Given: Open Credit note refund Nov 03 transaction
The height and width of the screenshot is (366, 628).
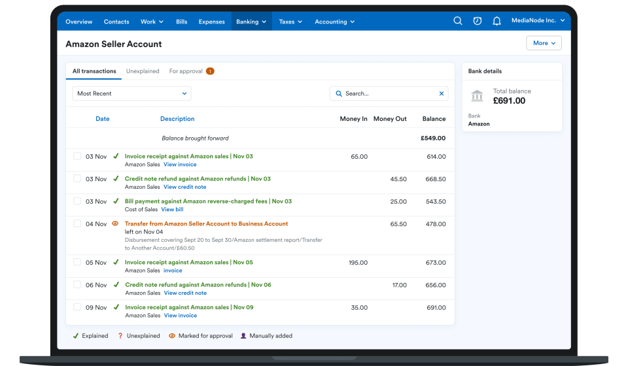Looking at the screenshot, I should (198, 178).
